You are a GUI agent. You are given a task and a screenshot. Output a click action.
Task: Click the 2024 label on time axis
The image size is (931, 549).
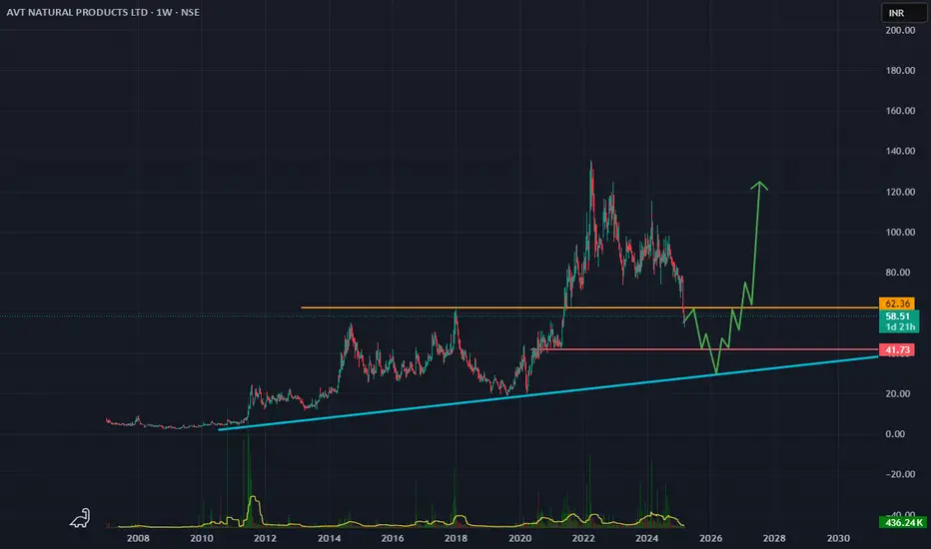tap(646, 538)
